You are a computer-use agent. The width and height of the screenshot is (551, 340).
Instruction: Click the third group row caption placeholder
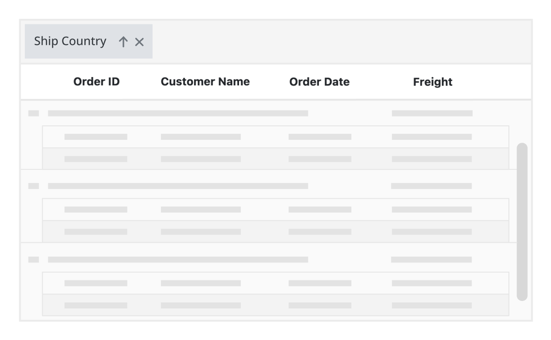point(178,260)
